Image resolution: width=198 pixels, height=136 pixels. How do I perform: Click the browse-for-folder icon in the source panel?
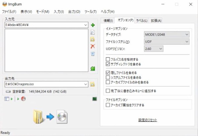click(92, 40)
